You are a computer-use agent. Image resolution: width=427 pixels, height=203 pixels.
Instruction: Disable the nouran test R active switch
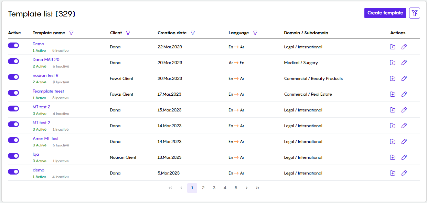point(13,77)
